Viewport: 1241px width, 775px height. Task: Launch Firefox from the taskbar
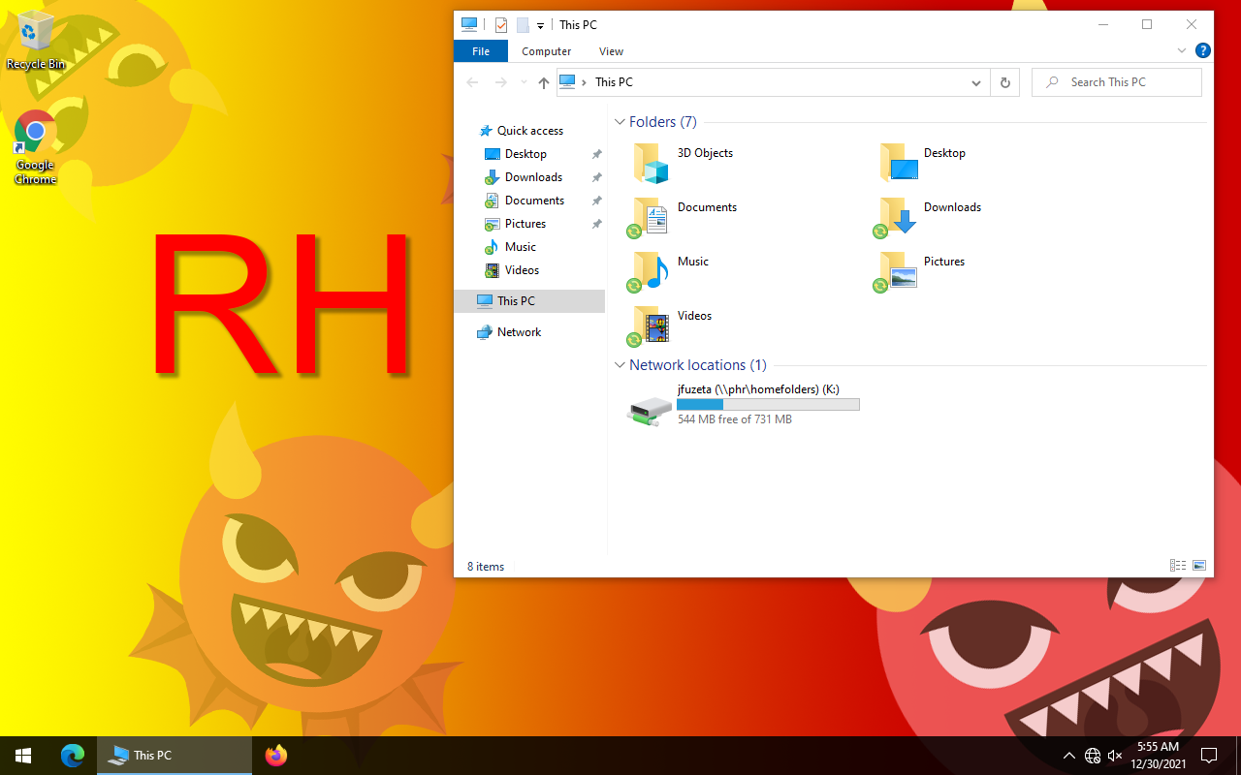tap(276, 756)
